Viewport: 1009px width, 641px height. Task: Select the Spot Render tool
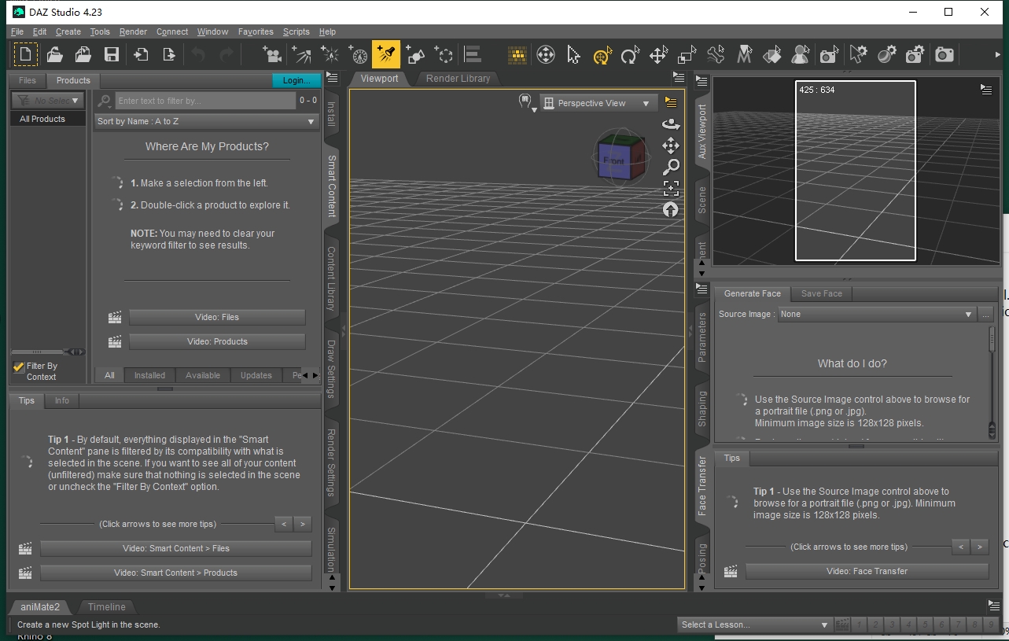tap(828, 54)
